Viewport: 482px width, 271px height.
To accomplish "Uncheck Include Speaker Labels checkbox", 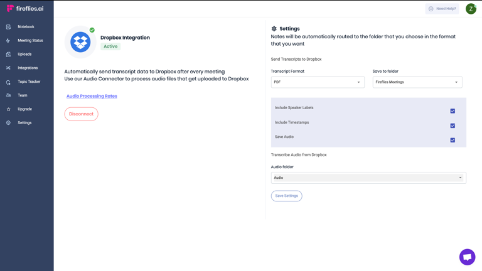I will 453,111.
